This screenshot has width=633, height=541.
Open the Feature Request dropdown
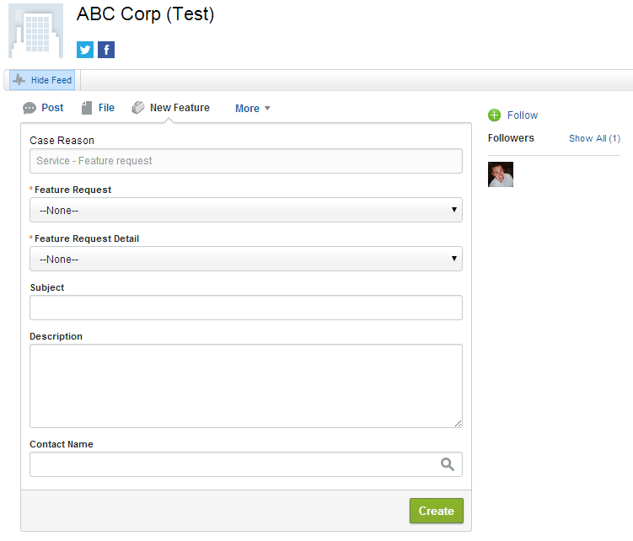pos(245,210)
